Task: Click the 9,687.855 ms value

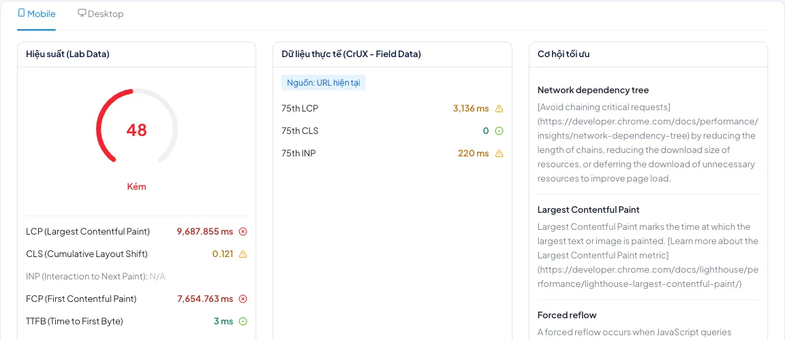Action: tap(205, 232)
